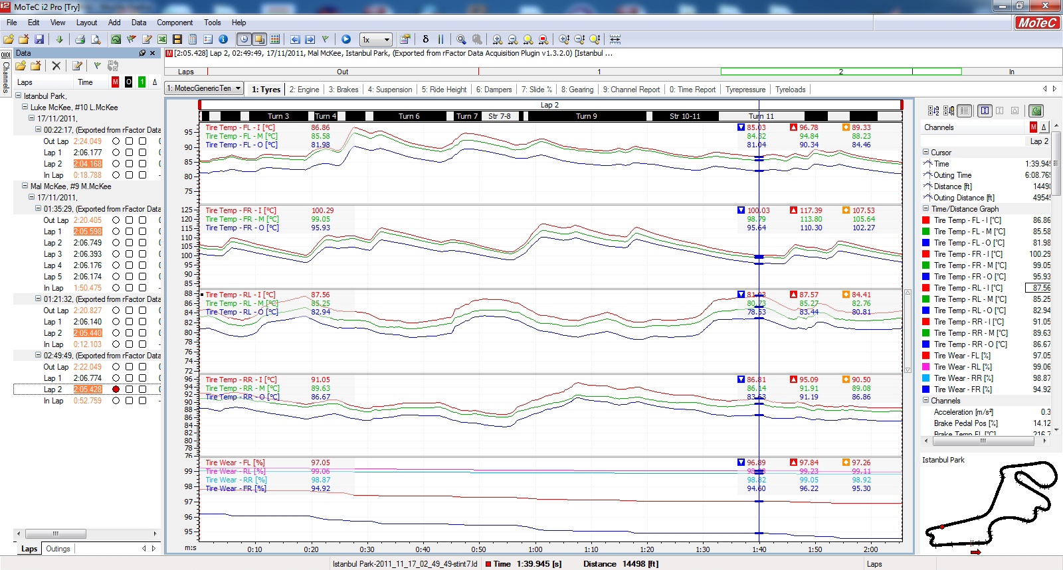Click the delete X icon in Data panel

56,66
